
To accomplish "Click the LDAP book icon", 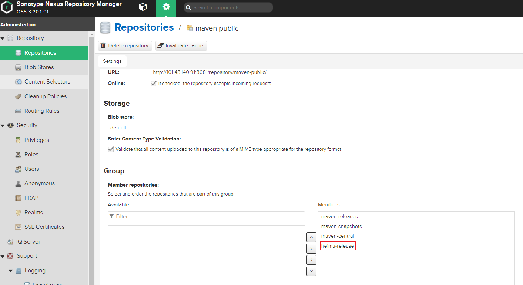I will click(18, 198).
